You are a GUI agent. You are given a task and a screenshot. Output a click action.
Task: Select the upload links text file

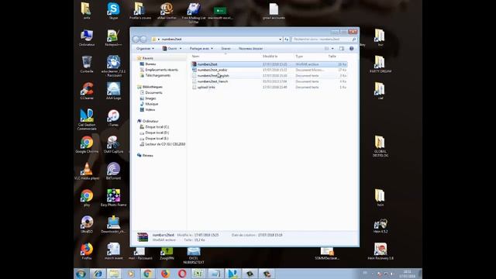[269, 87]
